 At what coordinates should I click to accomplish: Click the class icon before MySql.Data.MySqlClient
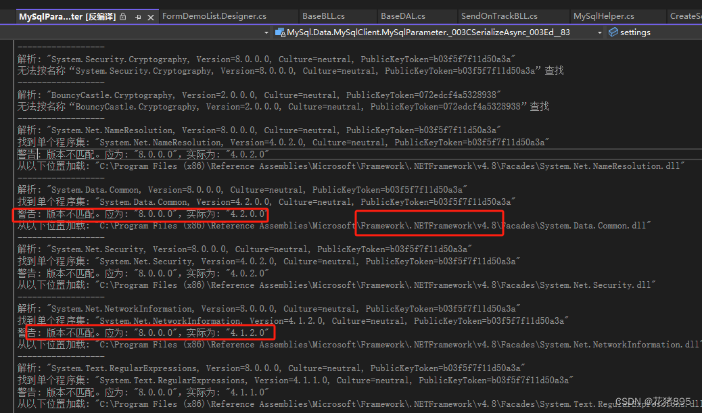click(279, 32)
